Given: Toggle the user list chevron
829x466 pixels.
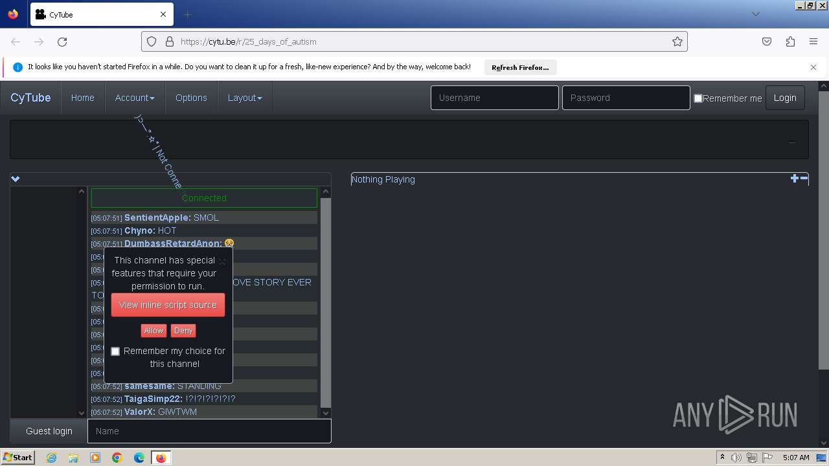Looking at the screenshot, I should point(16,179).
